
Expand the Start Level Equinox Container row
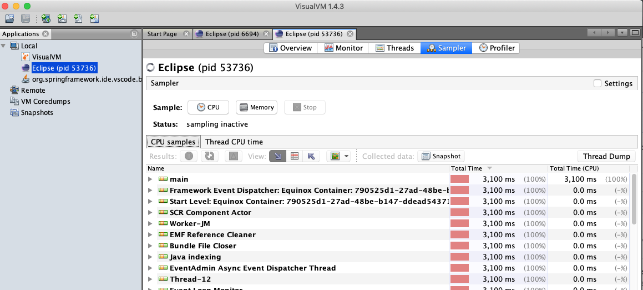pyautogui.click(x=150, y=201)
